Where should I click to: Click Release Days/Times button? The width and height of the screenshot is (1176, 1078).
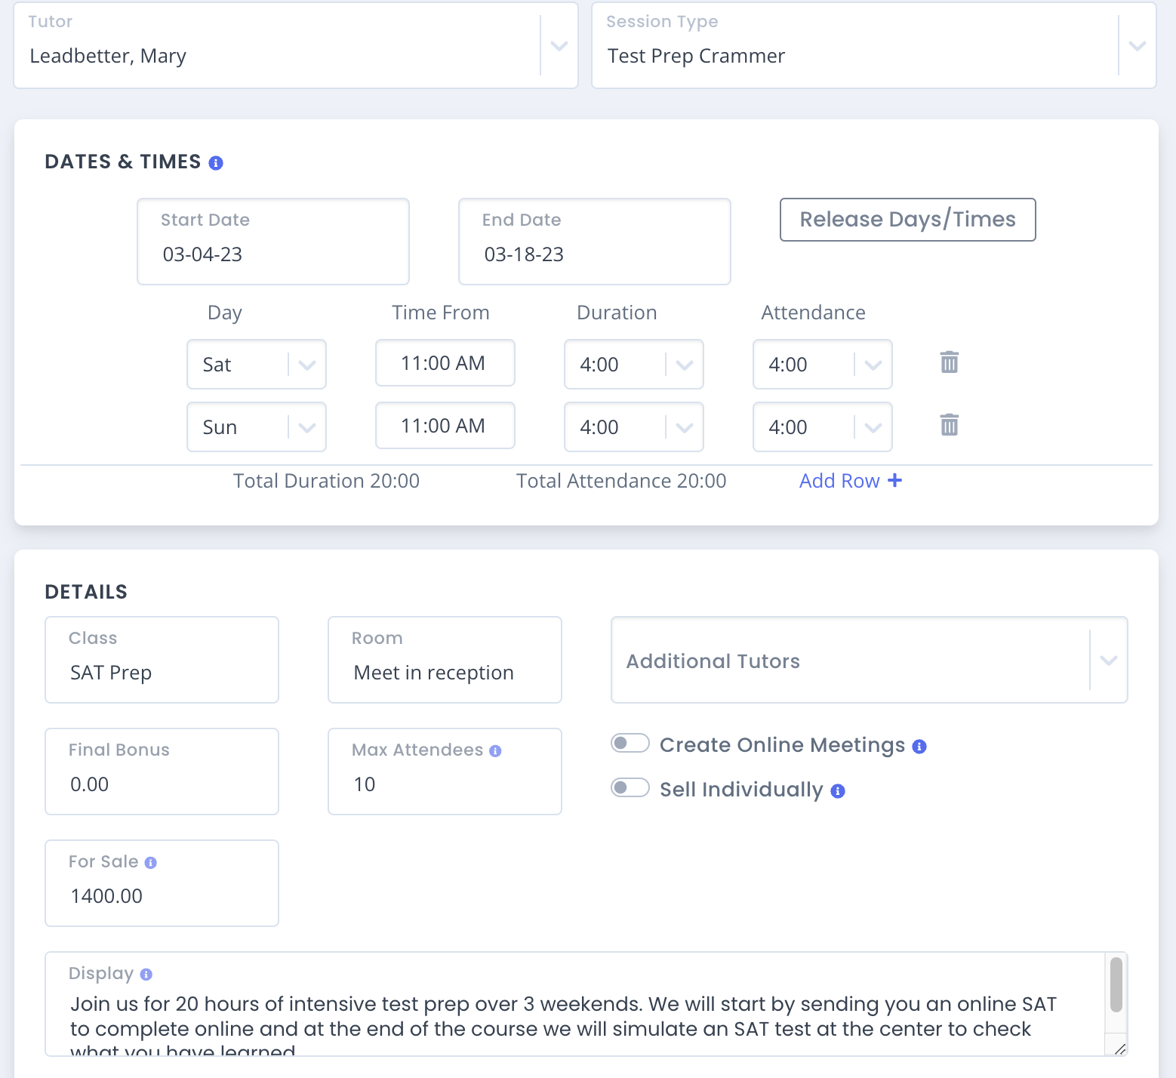(907, 220)
